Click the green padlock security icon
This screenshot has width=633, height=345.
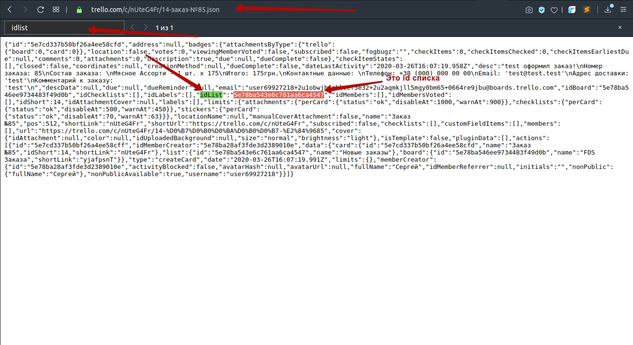pyautogui.click(x=79, y=10)
